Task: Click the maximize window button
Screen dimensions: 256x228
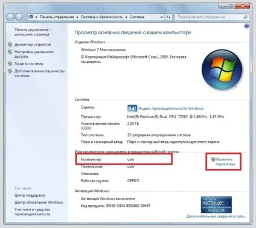Action: coord(231,6)
